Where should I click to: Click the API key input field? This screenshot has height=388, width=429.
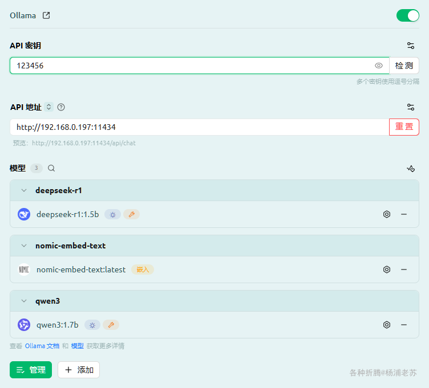[200, 66]
